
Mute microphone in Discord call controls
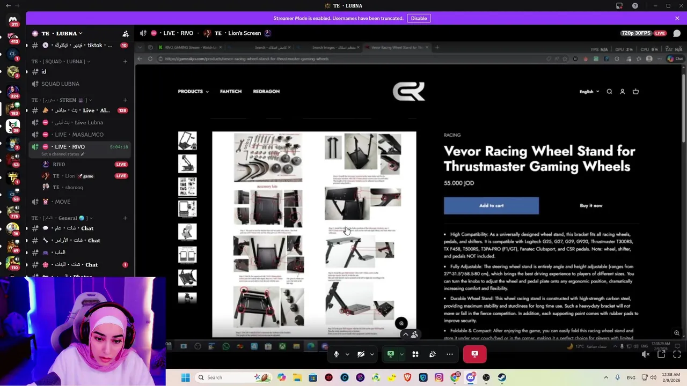click(336, 354)
